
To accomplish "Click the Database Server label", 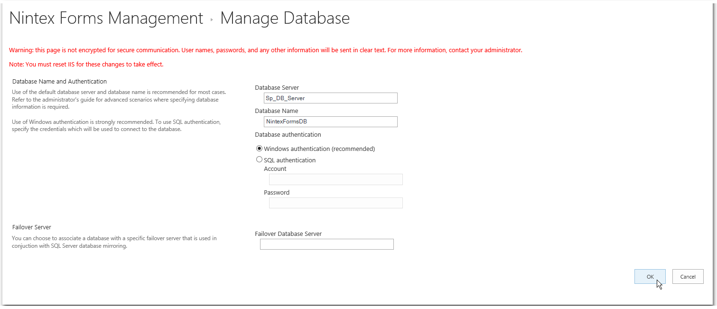I will [277, 87].
